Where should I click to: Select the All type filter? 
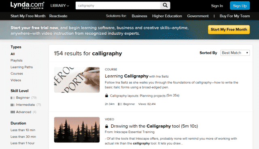[13, 54]
